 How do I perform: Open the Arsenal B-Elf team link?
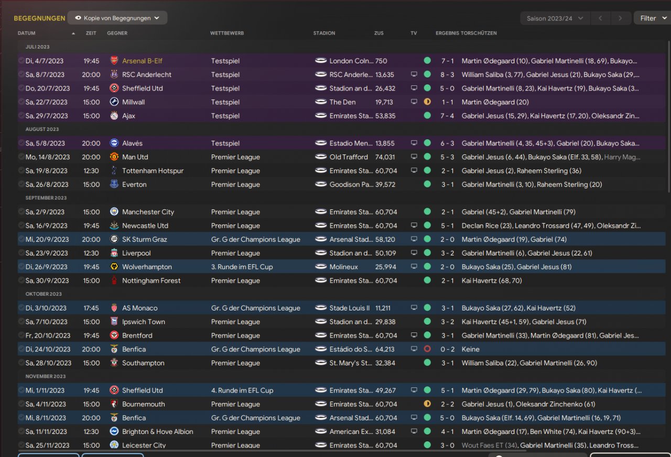pos(142,61)
